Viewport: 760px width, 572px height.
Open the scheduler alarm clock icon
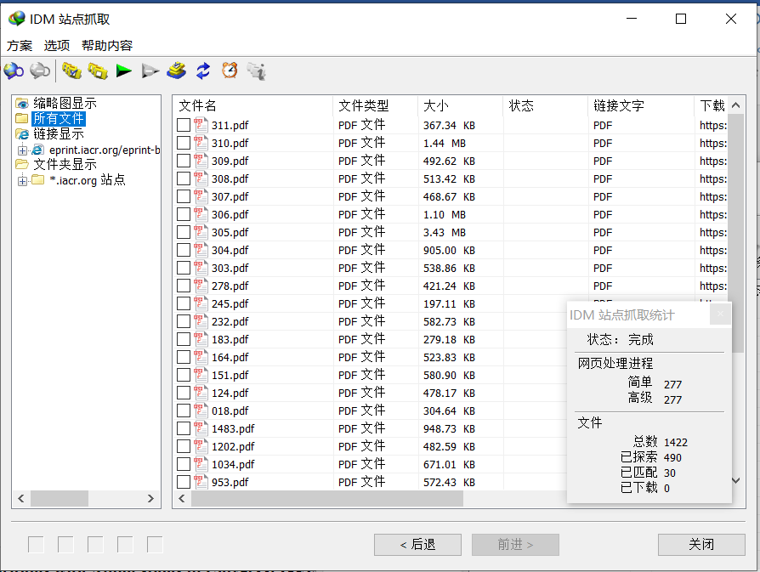(x=230, y=71)
